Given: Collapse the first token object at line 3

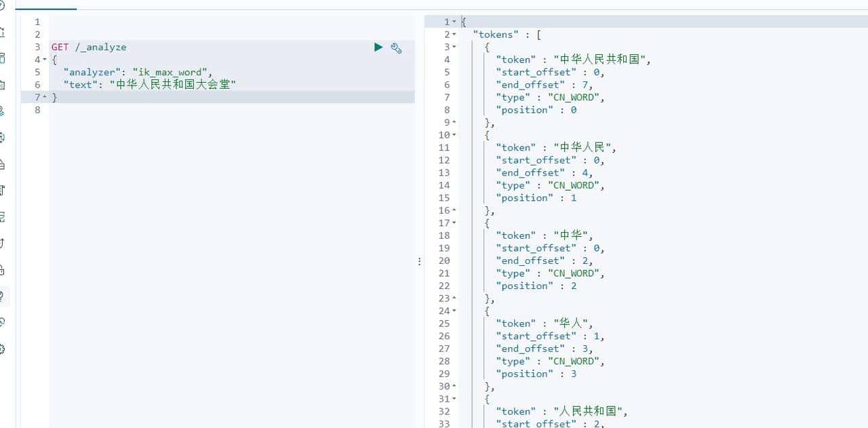Looking at the screenshot, I should [x=453, y=47].
